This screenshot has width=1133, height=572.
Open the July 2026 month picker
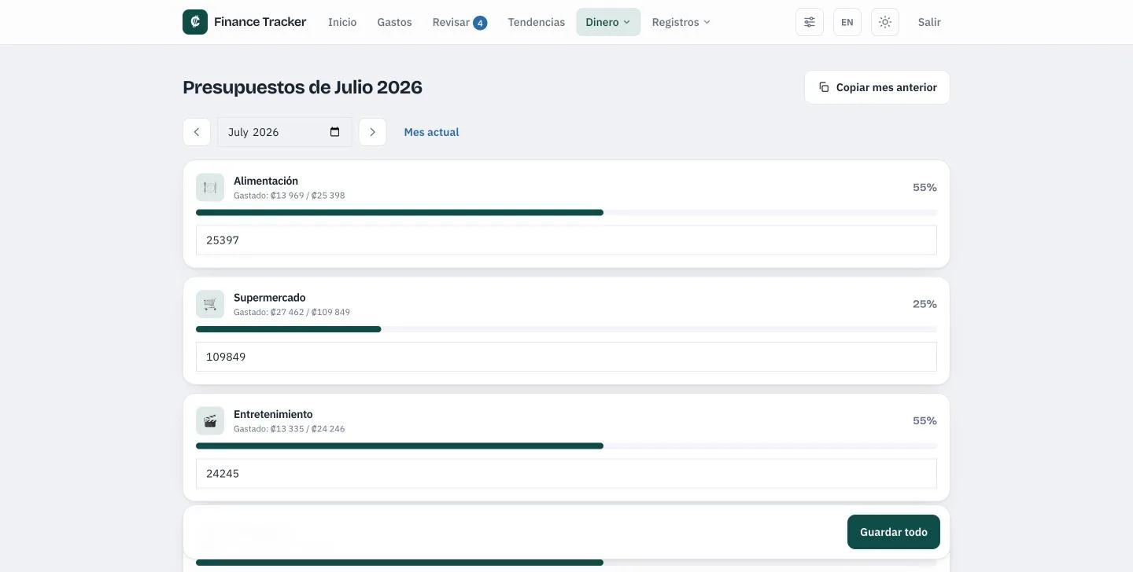point(285,132)
